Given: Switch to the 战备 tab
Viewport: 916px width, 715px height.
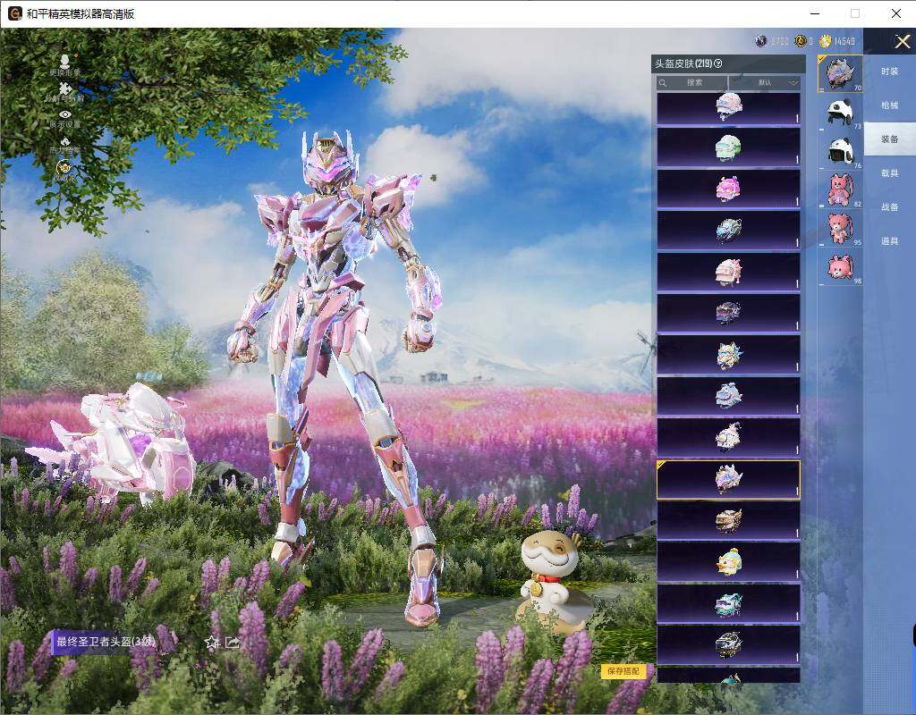Looking at the screenshot, I should [x=890, y=206].
